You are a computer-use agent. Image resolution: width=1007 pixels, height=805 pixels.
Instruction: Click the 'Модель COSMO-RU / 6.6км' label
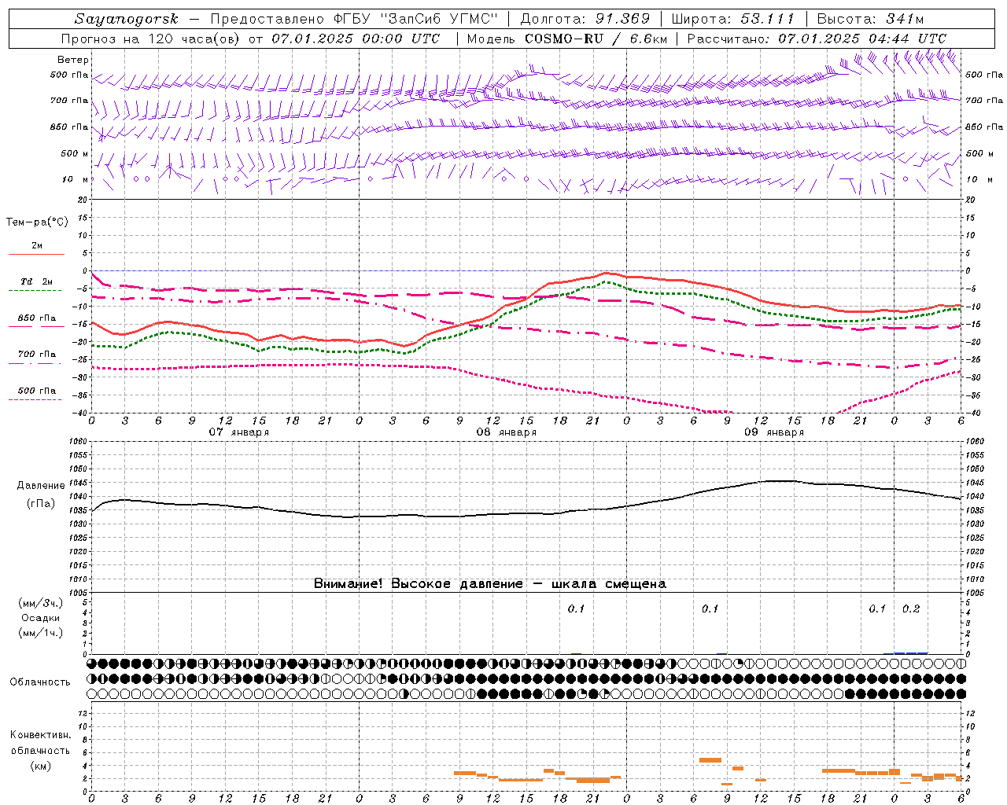coord(567,39)
